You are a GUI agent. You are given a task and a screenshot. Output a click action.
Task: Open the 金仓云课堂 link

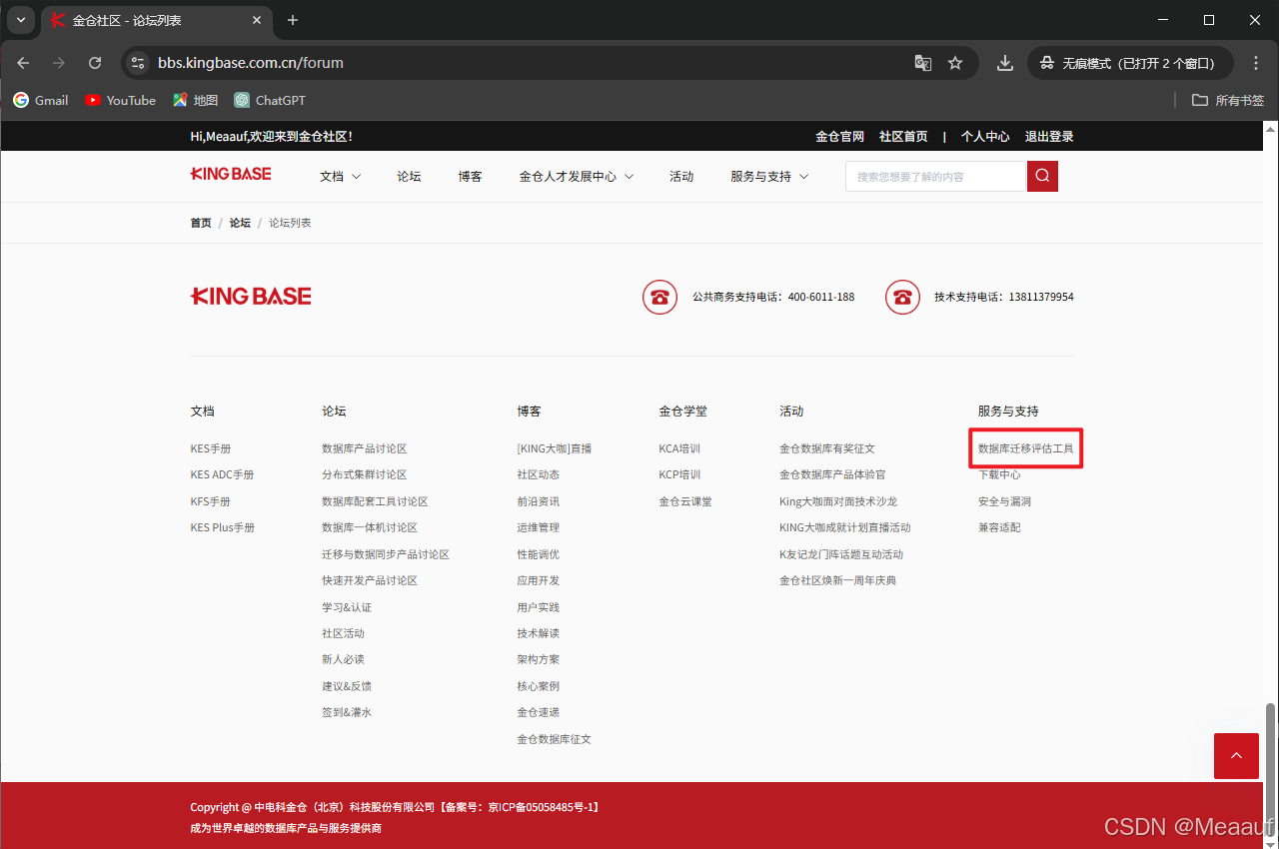(x=685, y=501)
